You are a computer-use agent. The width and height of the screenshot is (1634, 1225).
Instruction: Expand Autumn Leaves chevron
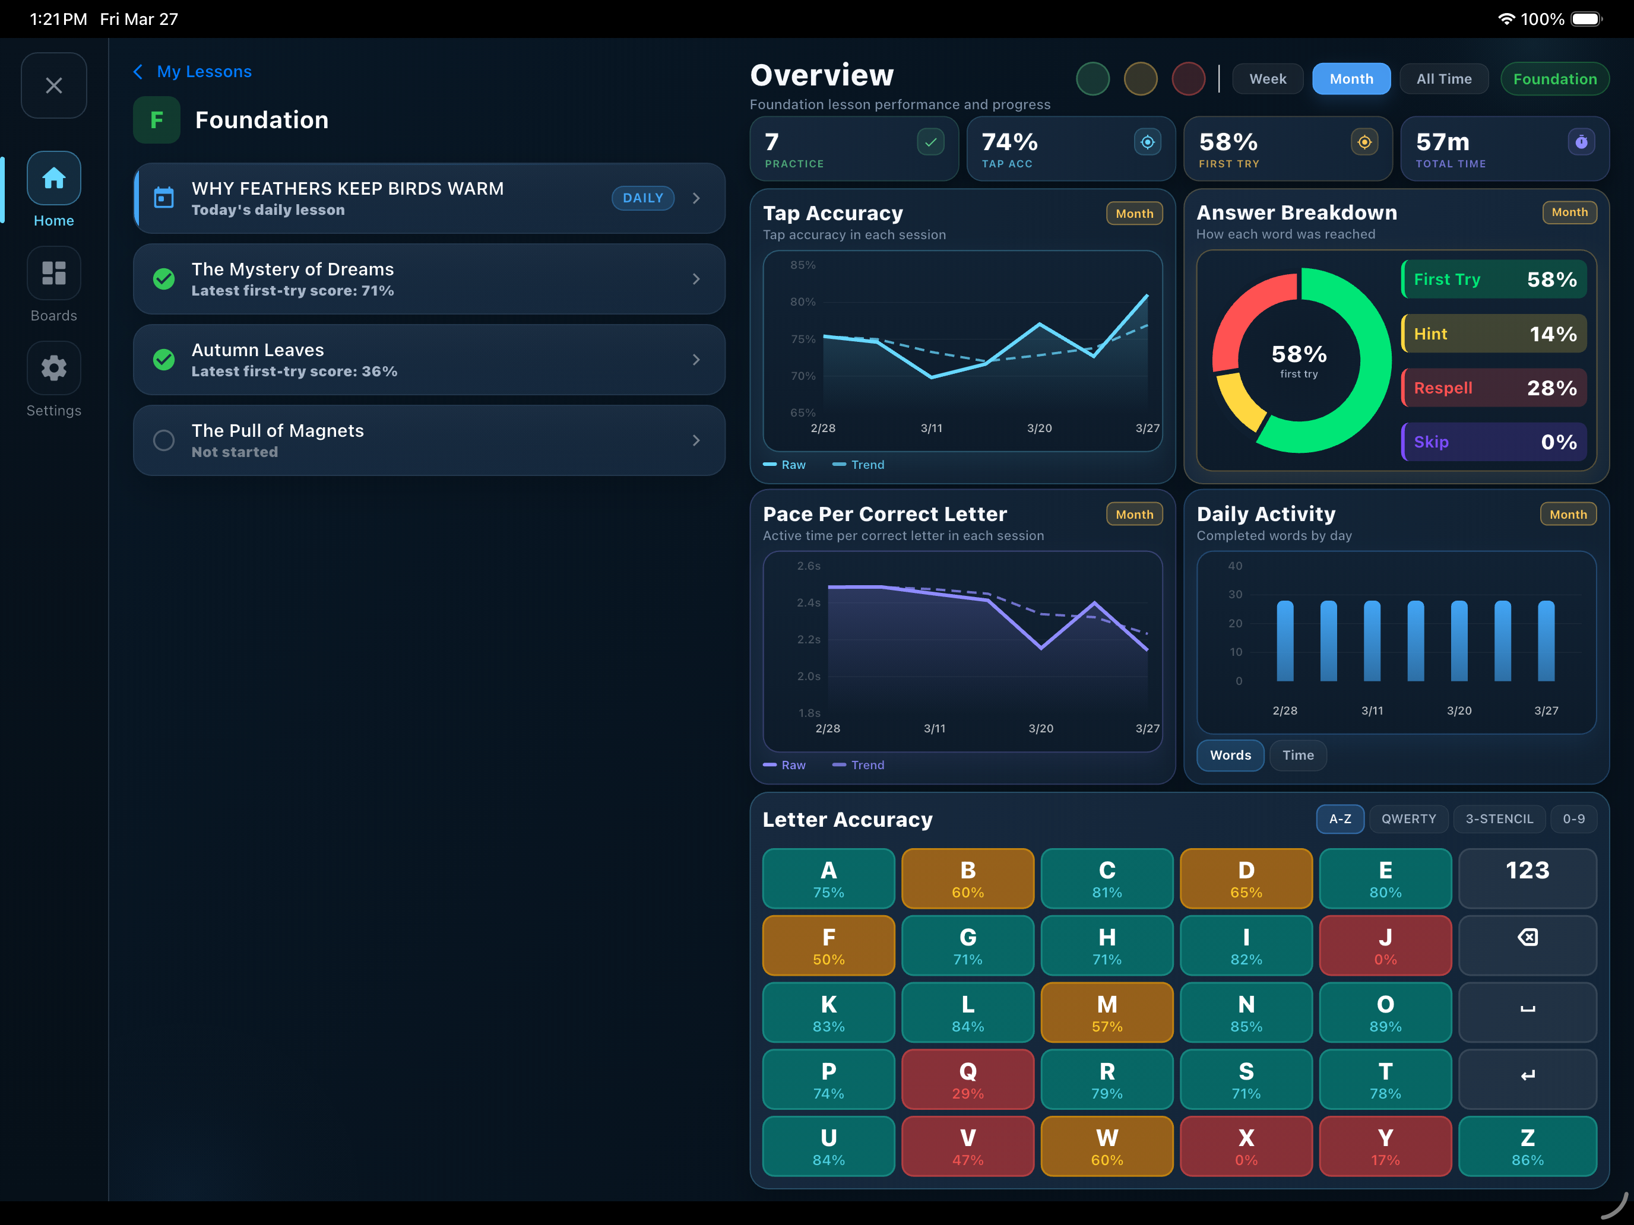[x=696, y=360]
